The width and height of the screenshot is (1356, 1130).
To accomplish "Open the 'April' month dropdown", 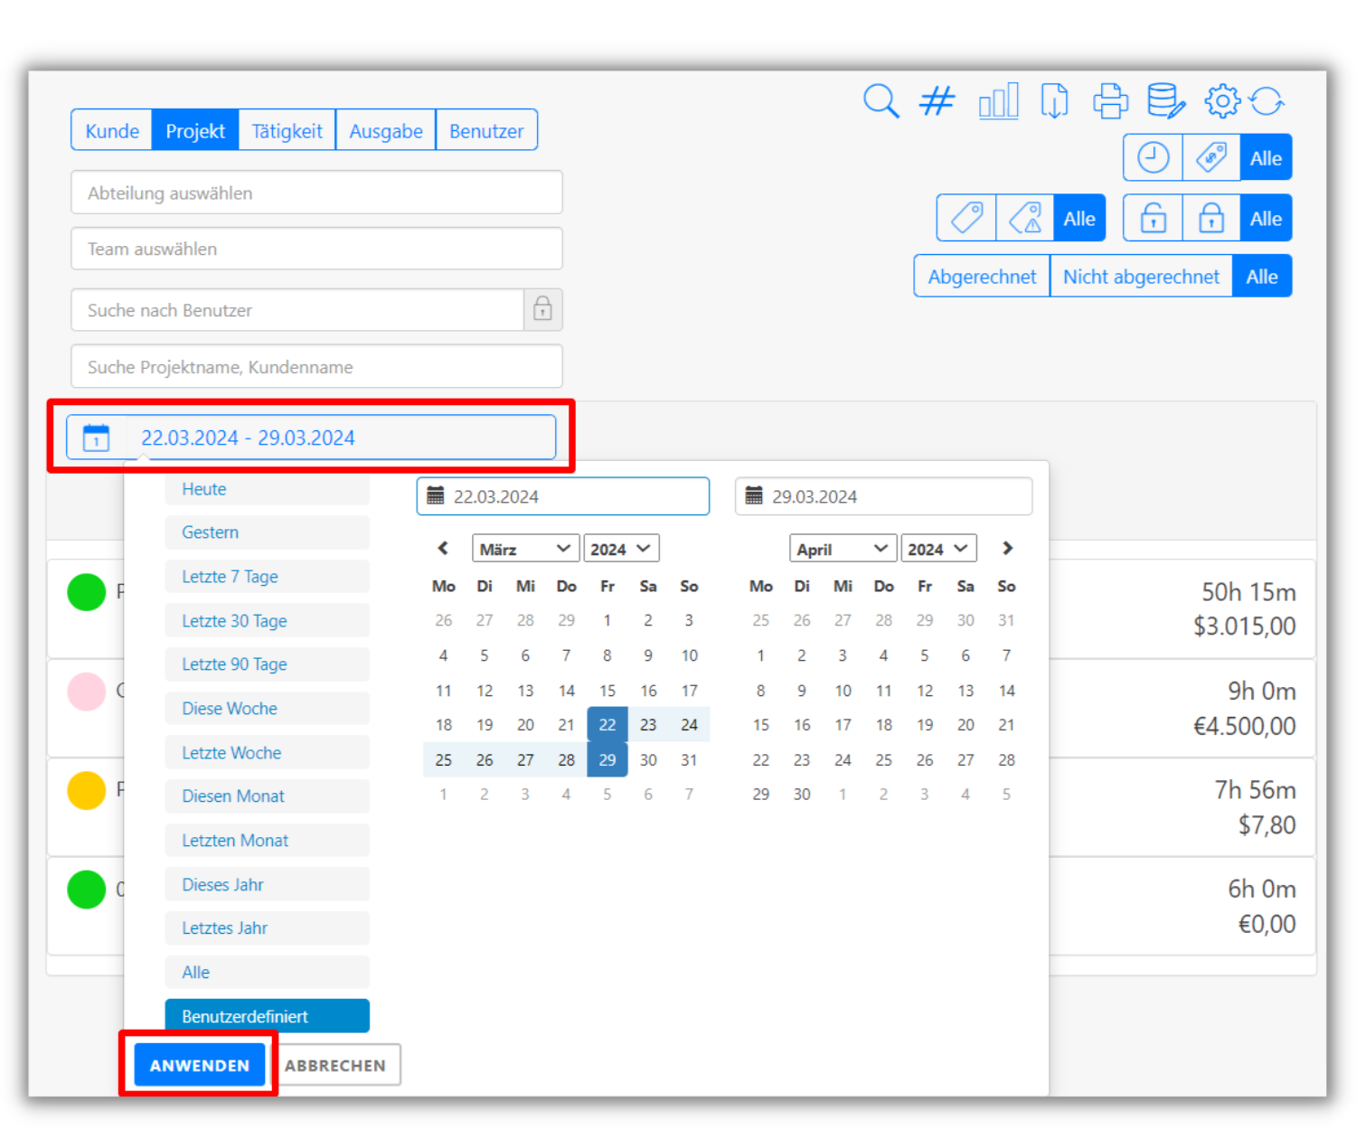I will coord(842,549).
